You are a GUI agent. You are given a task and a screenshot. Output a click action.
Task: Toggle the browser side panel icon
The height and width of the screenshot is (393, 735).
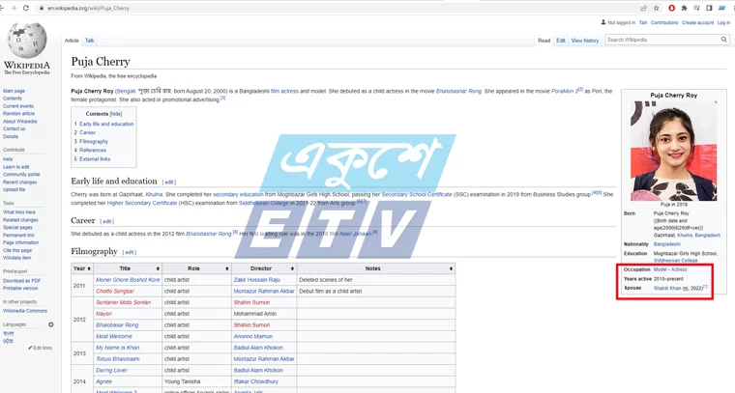[x=709, y=8]
